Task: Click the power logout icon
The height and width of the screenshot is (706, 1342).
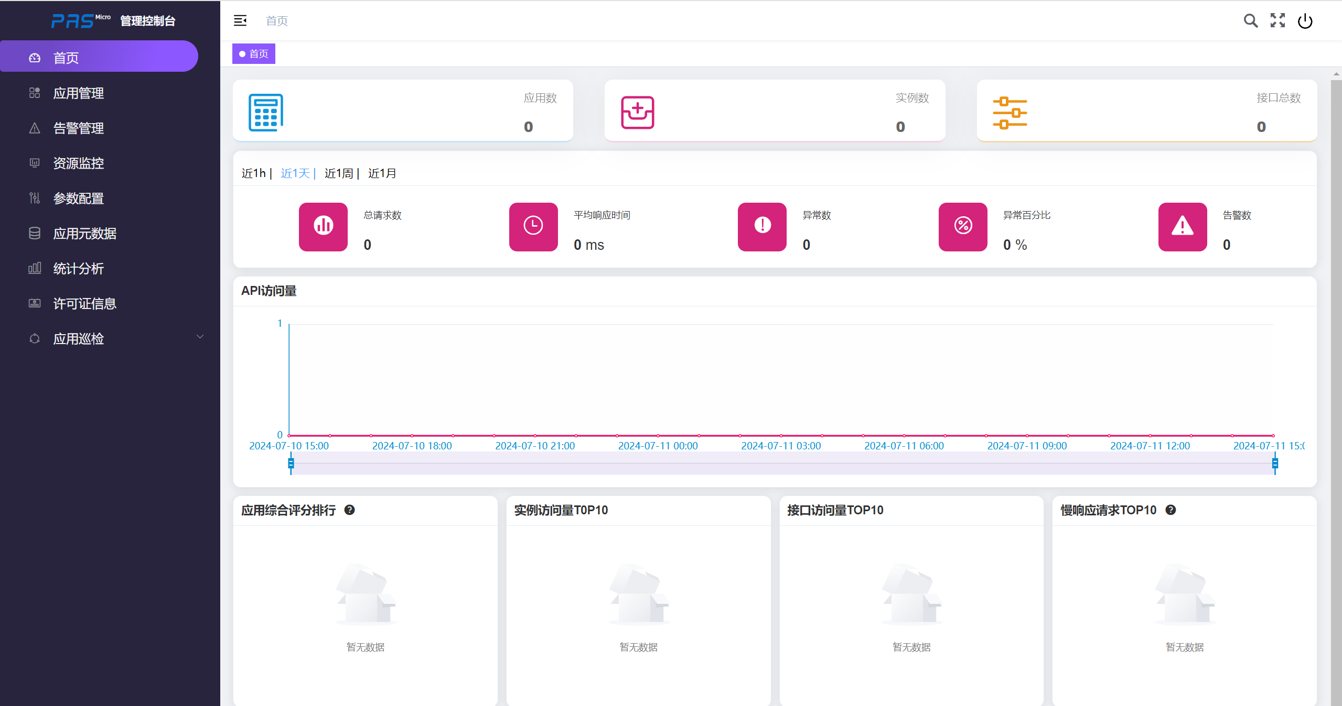Action: [1305, 21]
